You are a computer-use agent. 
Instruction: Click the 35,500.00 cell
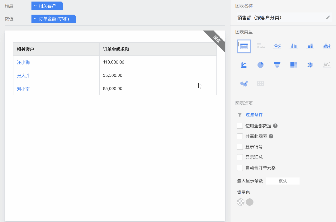click(158, 75)
